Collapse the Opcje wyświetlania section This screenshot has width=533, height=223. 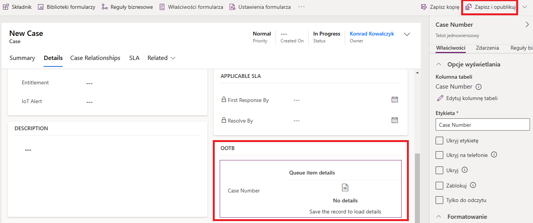point(439,64)
